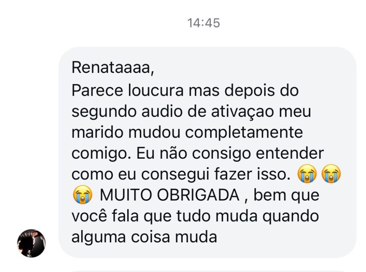Viewport: 366px width, 272px height.
Task: Click the 'alguma coisa muda' closing text
Action: (x=144, y=237)
